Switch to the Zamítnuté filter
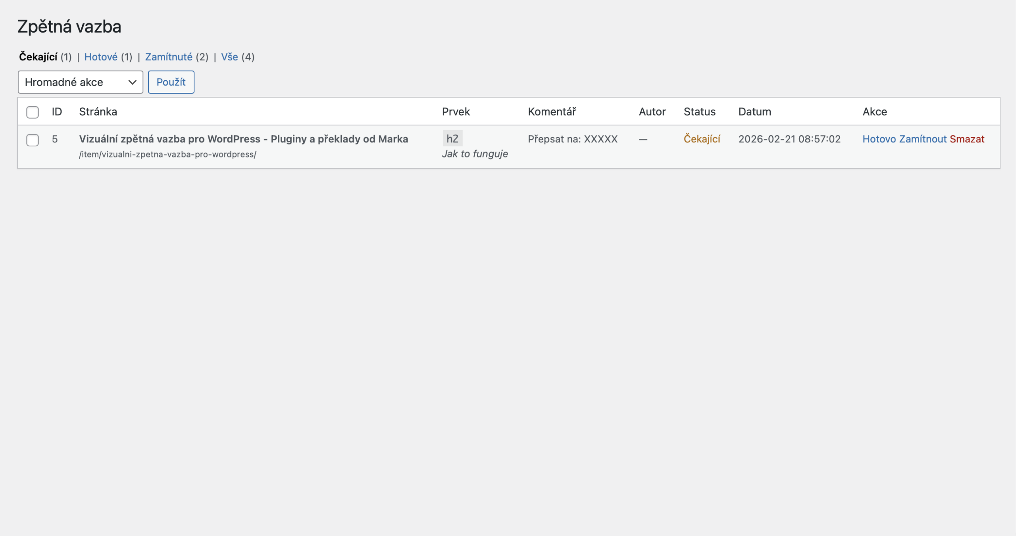1016x536 pixels. [x=169, y=57]
